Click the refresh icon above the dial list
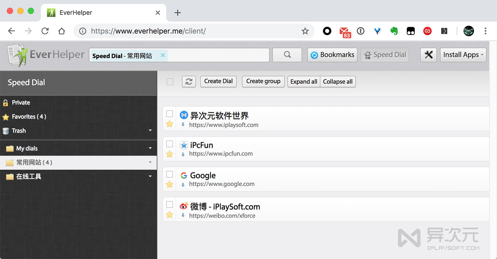The image size is (497, 259). click(189, 81)
